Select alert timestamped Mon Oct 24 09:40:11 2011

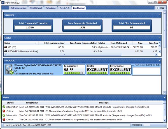pyautogui.click(x=82, y=111)
